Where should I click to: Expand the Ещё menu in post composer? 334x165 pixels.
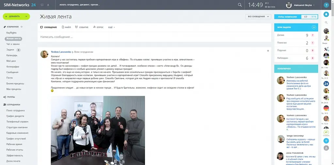111,27
